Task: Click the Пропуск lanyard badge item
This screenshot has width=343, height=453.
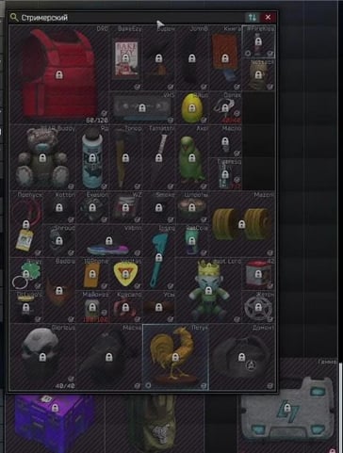Action: 26,224
